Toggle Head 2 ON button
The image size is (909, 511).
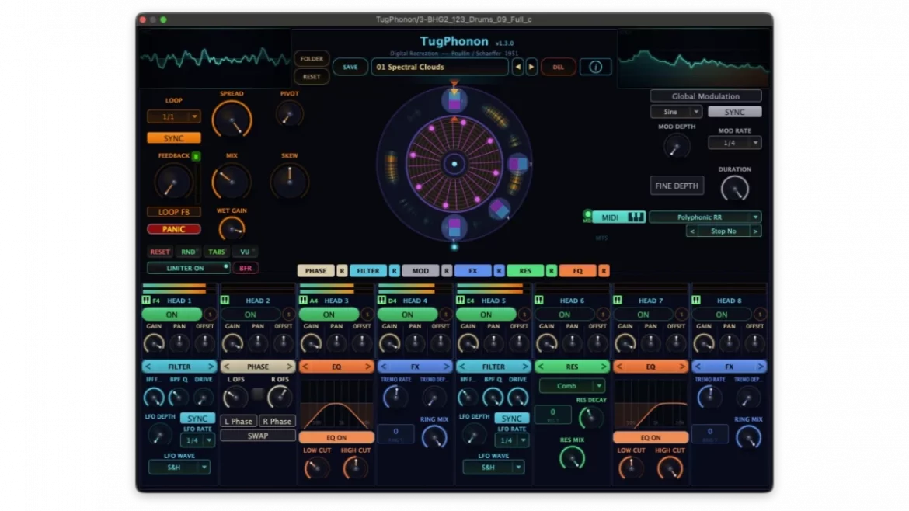(250, 314)
